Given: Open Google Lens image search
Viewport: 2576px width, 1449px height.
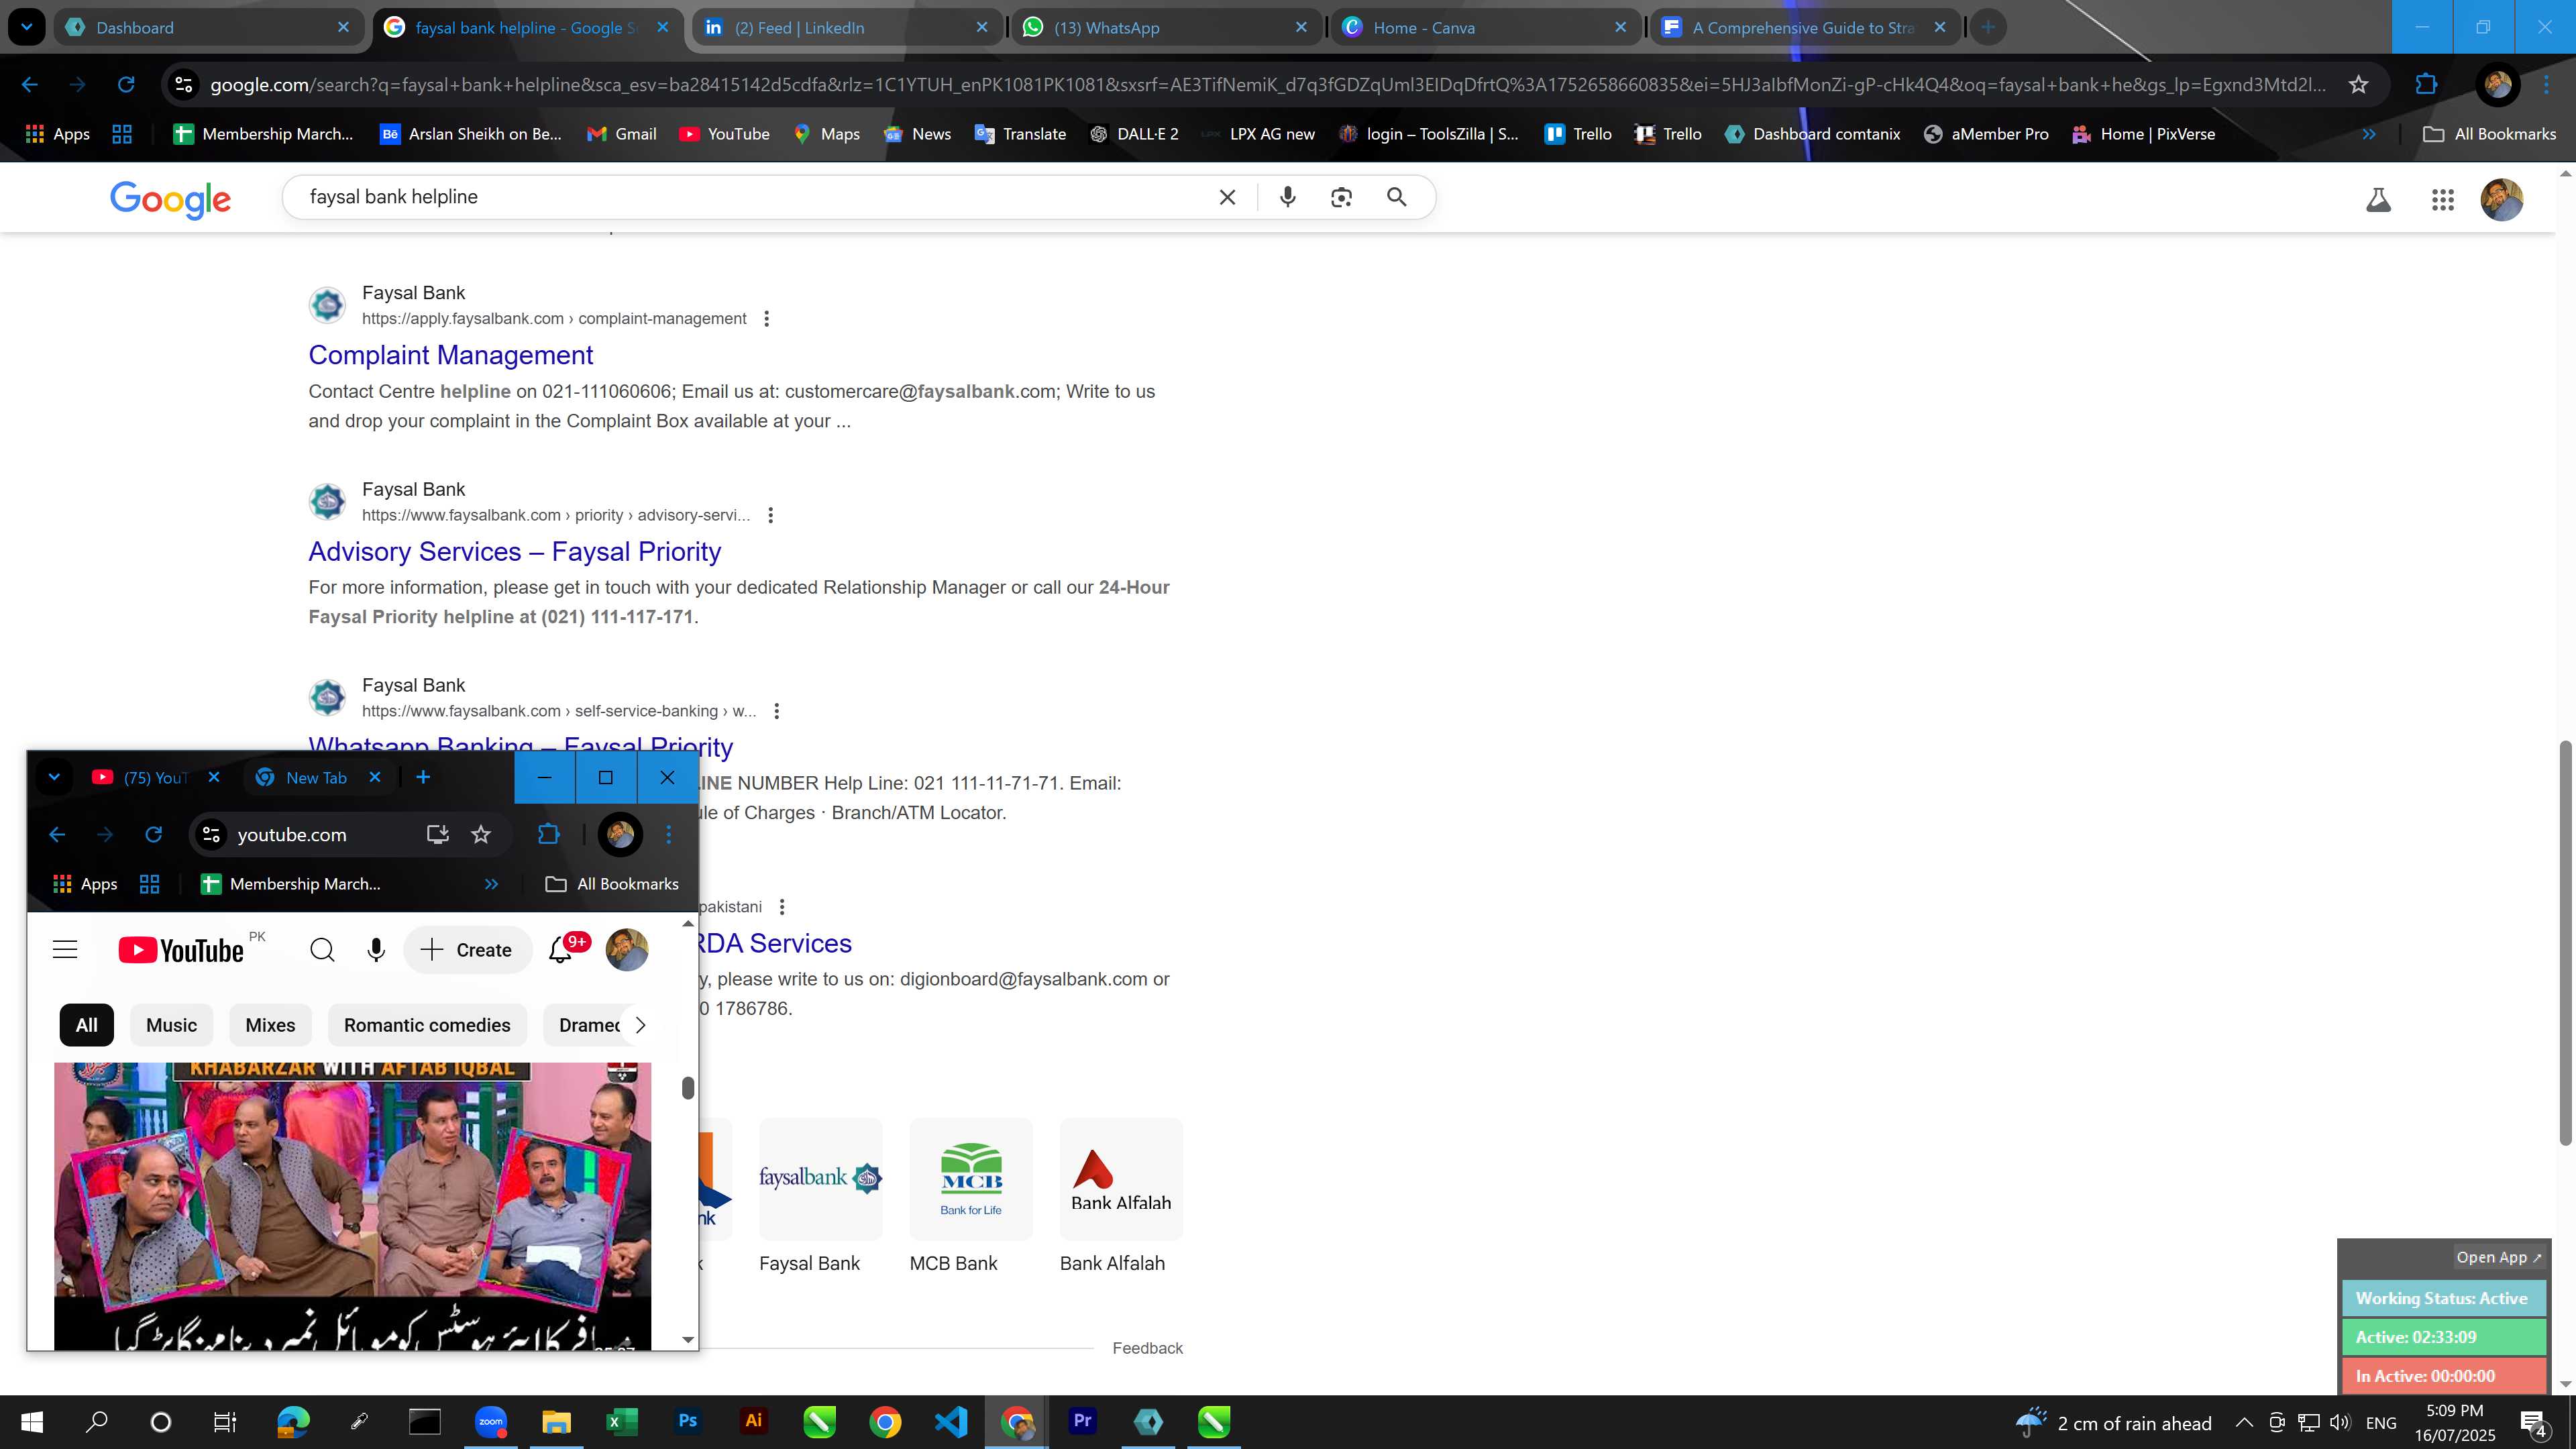Looking at the screenshot, I should [x=1341, y=197].
